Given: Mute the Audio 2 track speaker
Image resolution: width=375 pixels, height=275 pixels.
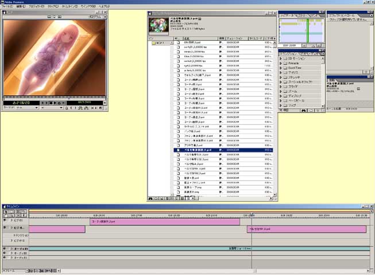Looking at the screenshot, I should click(5, 253).
